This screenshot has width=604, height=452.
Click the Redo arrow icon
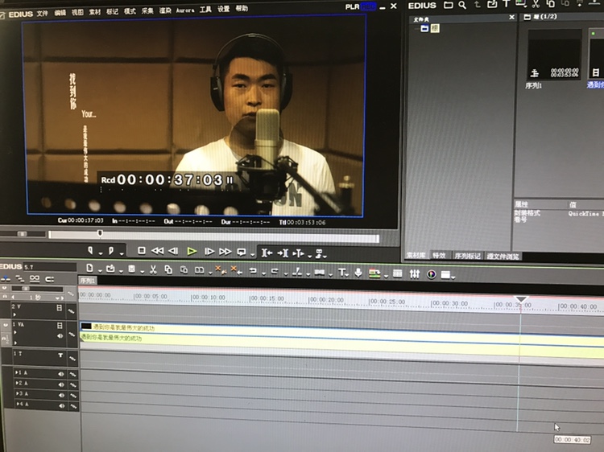coord(275,271)
